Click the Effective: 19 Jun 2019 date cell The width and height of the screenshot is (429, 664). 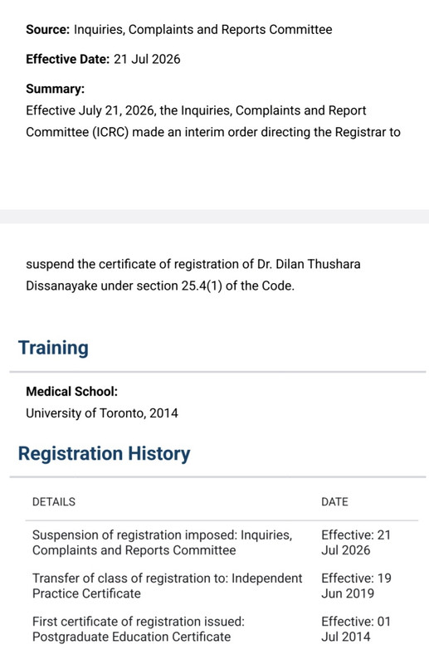pyautogui.click(x=356, y=586)
